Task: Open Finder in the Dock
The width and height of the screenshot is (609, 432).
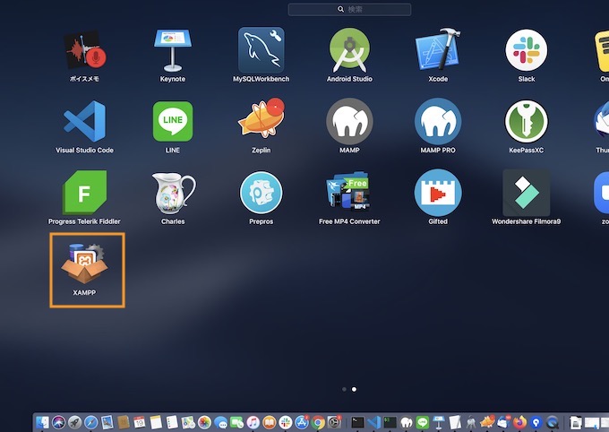Action: click(42, 422)
